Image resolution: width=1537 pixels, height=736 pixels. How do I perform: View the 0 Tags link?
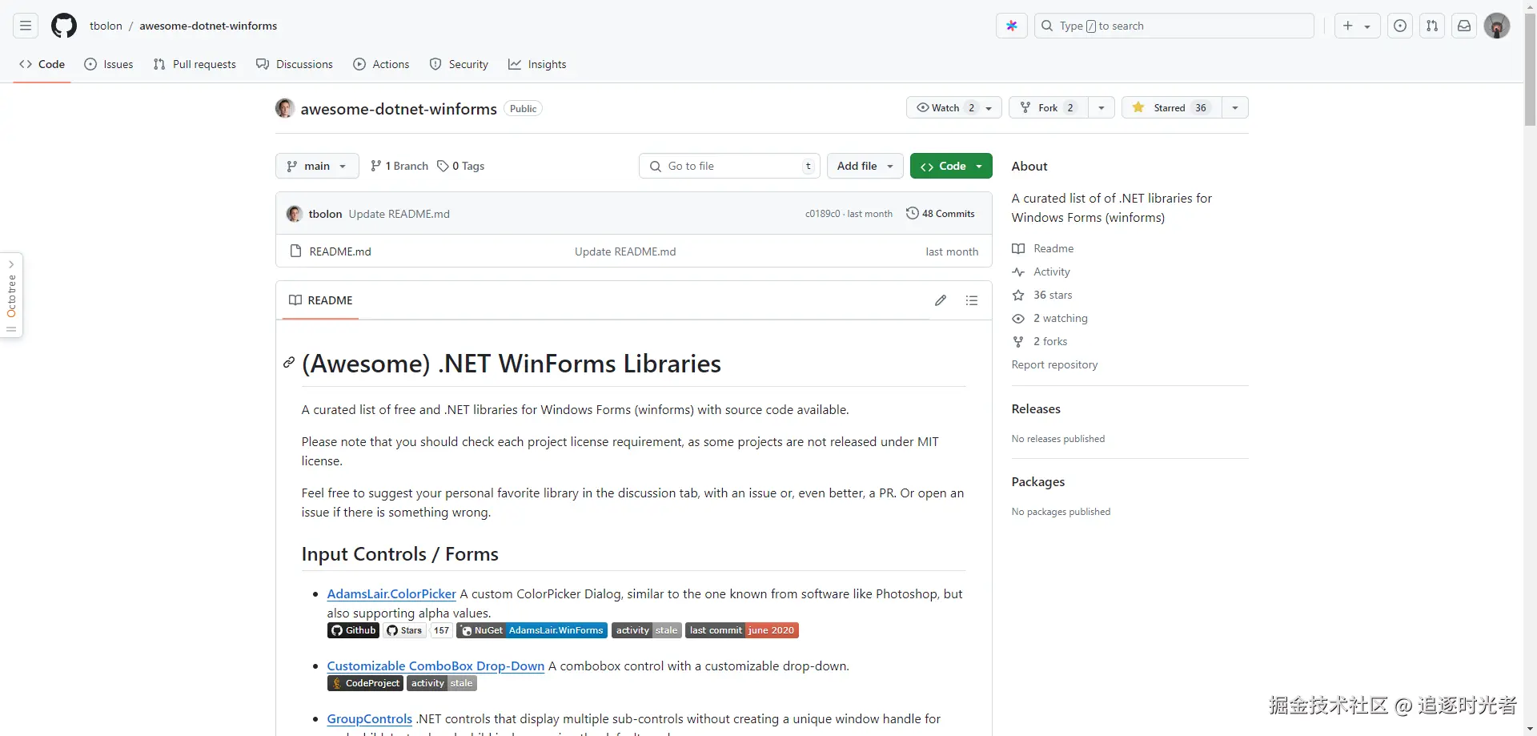(x=460, y=166)
